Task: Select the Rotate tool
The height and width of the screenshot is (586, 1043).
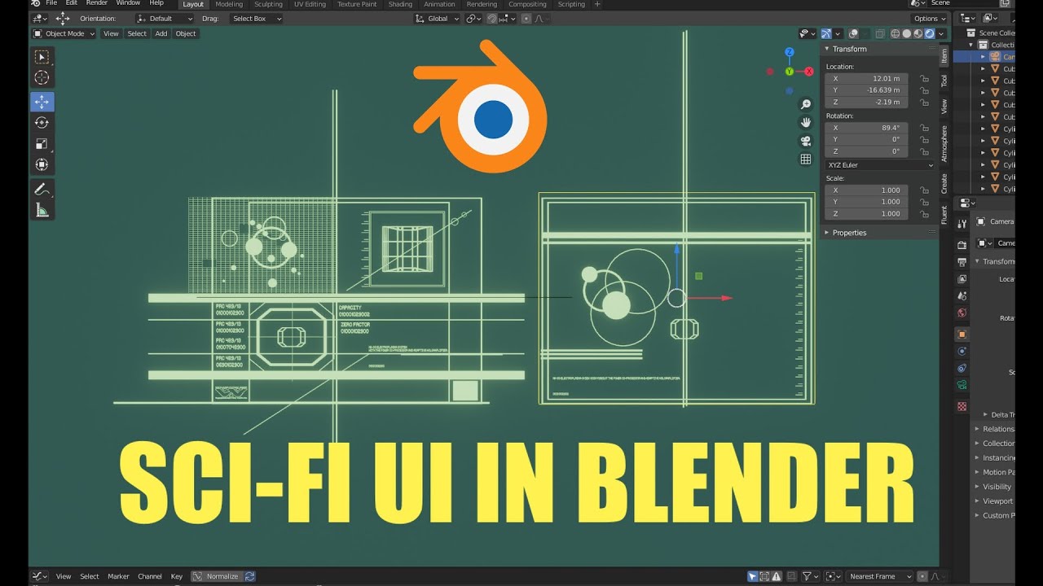Action: [42, 122]
